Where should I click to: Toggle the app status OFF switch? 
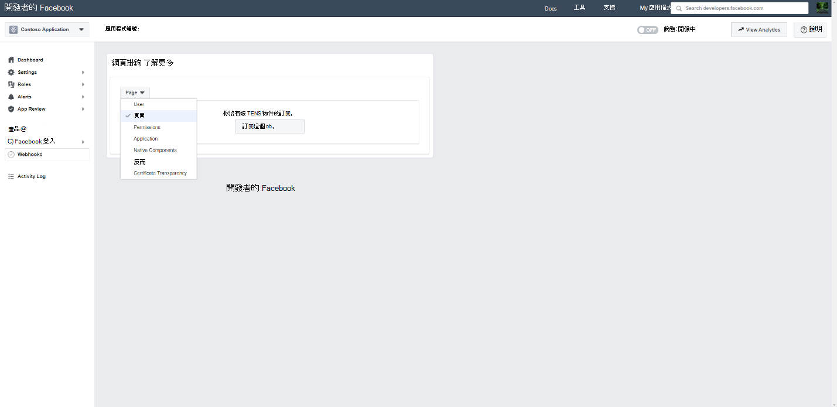coord(648,30)
